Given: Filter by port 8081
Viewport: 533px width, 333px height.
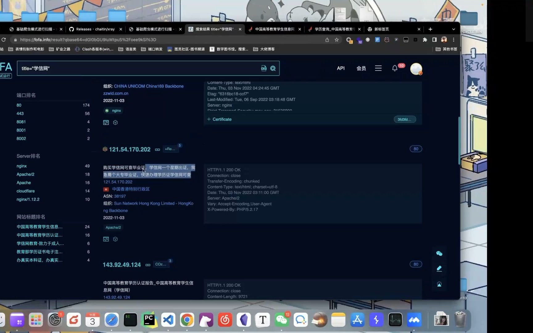Looking at the screenshot, I should pyautogui.click(x=21, y=122).
